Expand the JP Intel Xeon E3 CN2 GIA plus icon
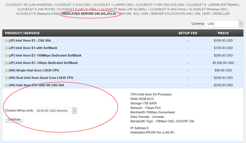 point(6,41)
